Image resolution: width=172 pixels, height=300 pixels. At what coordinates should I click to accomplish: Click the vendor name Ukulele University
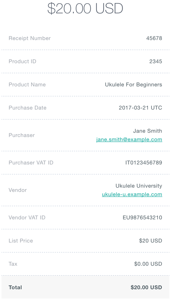[x=139, y=186]
